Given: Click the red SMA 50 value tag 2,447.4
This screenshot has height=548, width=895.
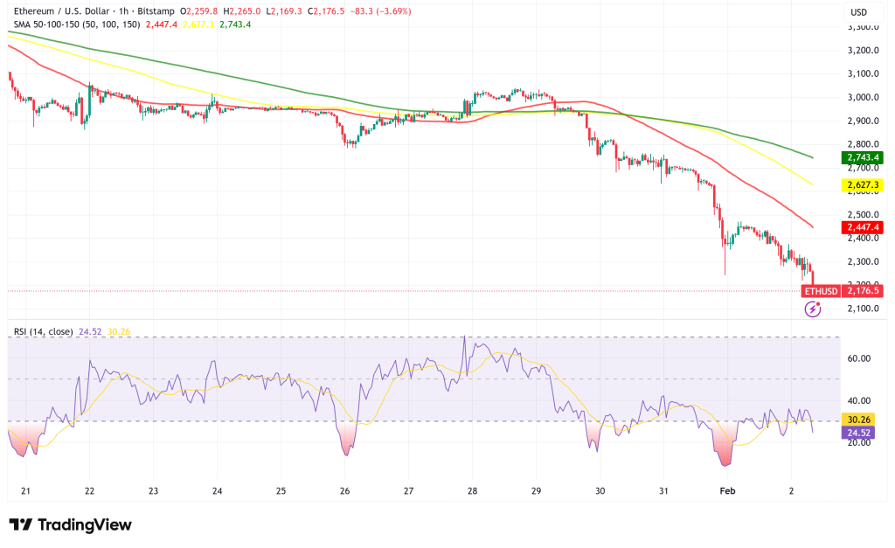Looking at the screenshot, I should [860, 225].
